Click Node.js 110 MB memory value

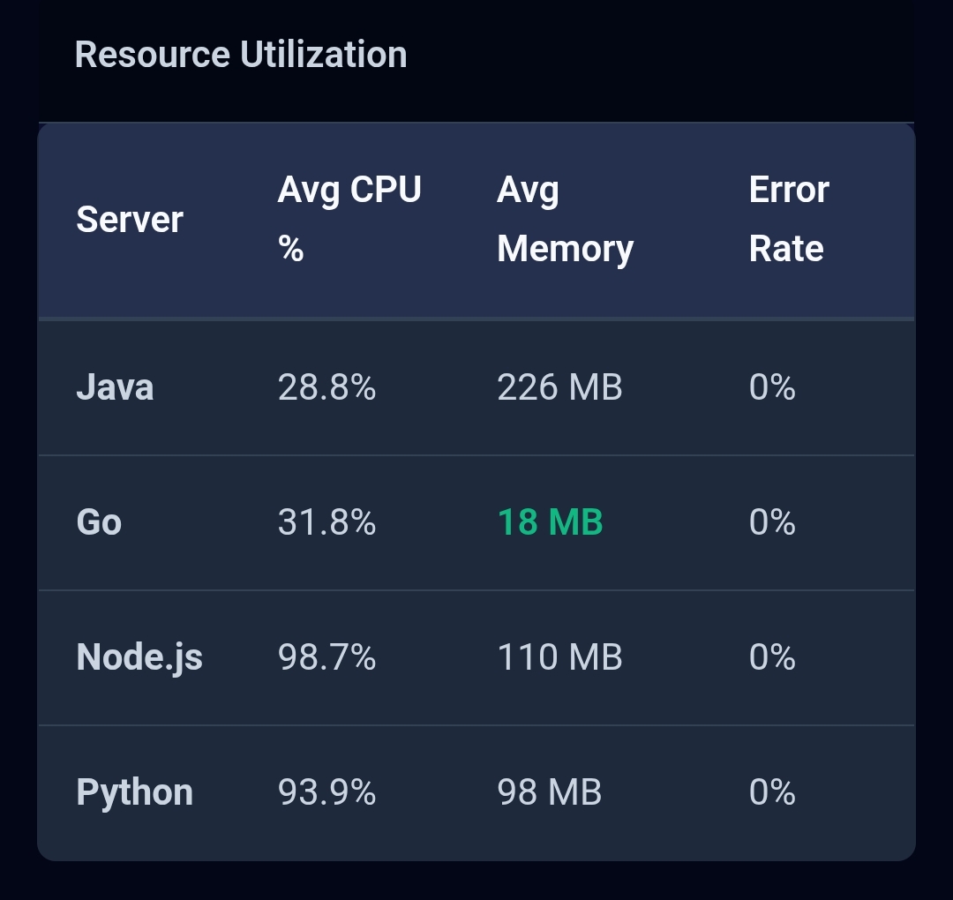[x=559, y=657]
